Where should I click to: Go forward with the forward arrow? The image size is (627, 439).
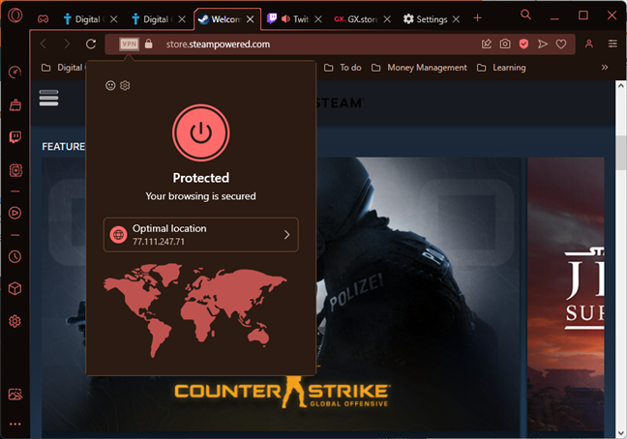pos(67,44)
